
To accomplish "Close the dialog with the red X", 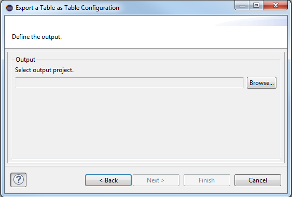I will pos(275,5).
